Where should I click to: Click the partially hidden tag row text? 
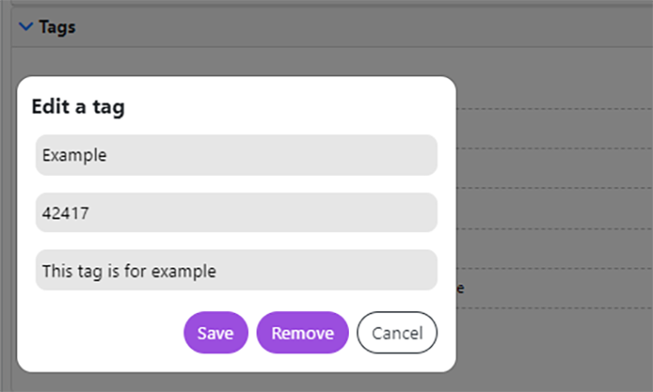[x=460, y=289]
